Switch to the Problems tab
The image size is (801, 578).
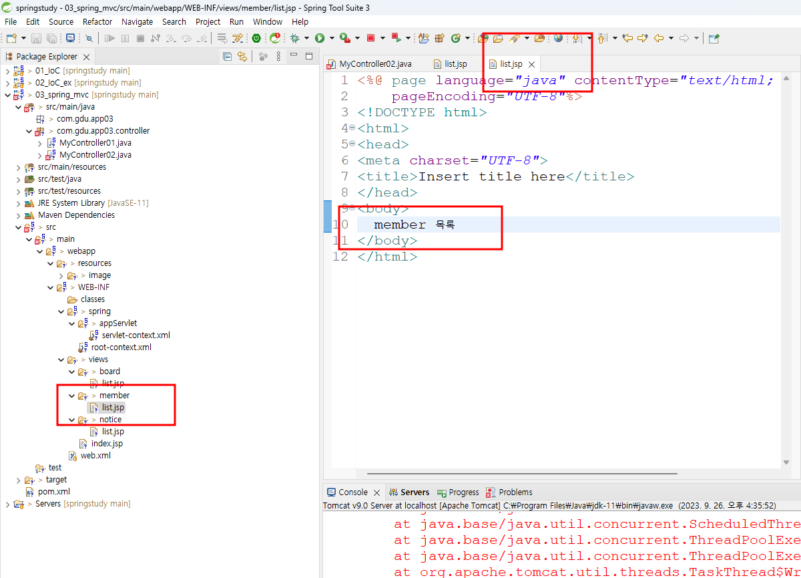509,492
